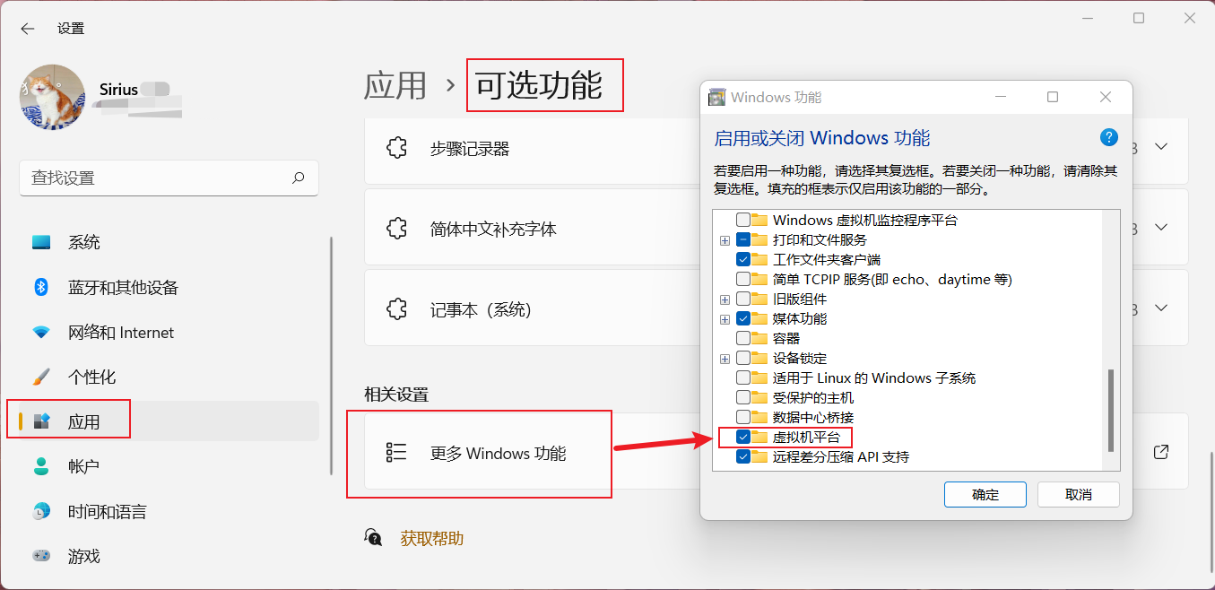This screenshot has width=1215, height=590.
Task: Check the 旧版组件 checkbox
Action: tap(743, 299)
